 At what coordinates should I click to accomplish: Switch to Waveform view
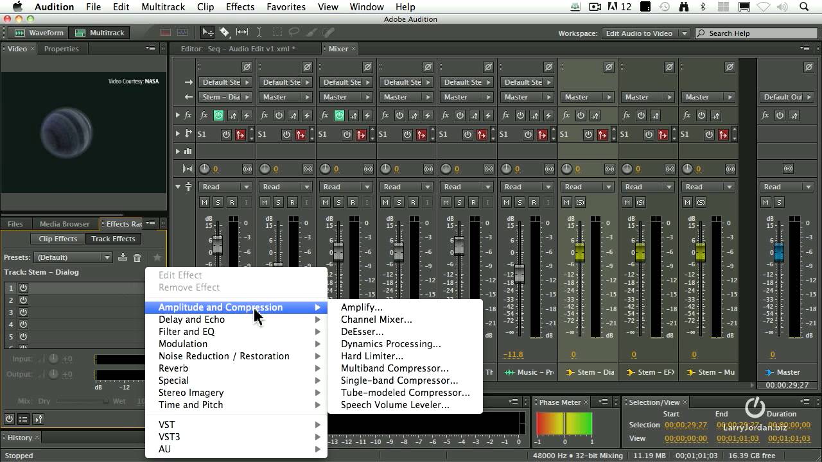point(39,33)
